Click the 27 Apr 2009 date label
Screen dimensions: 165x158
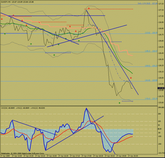click(x=5, y=156)
